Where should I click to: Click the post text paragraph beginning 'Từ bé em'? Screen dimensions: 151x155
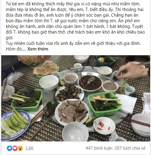(x=75, y=21)
